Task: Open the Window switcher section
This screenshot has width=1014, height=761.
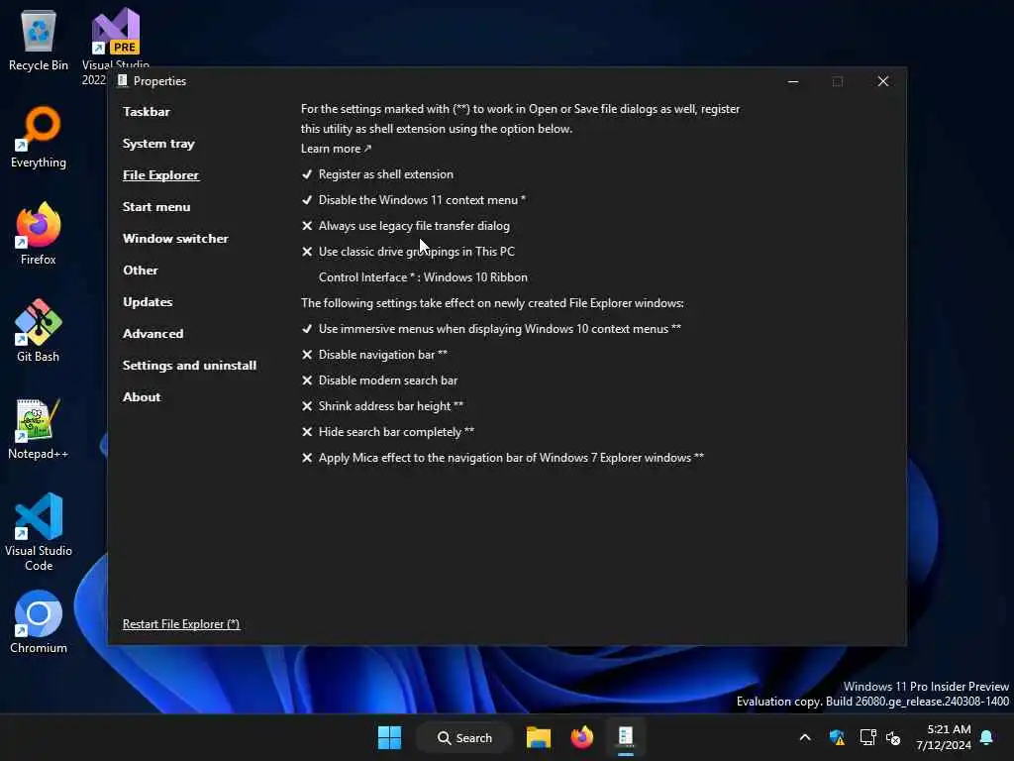Action: click(x=175, y=238)
